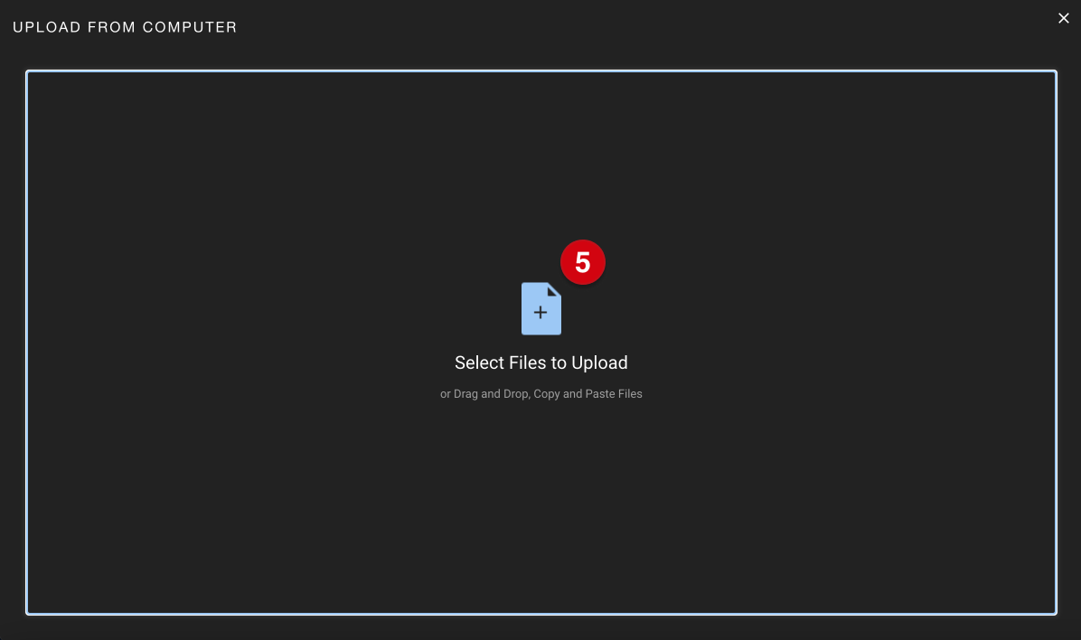The width and height of the screenshot is (1081, 640).
Task: Close the Upload From Computer dialog
Action: tap(1064, 19)
